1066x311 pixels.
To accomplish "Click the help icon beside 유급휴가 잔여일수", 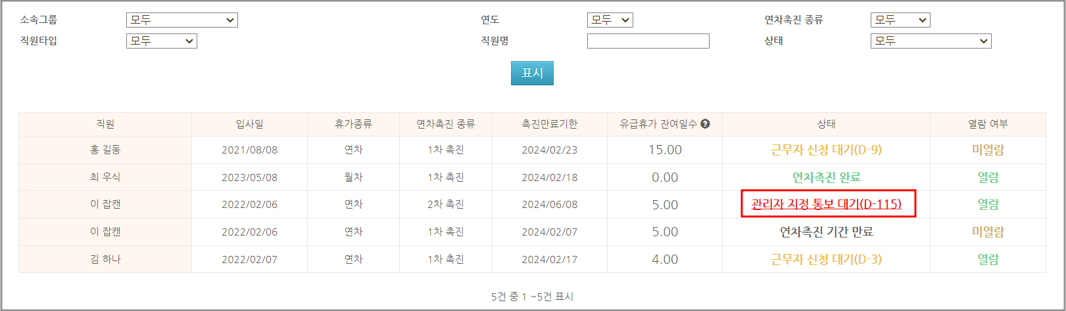I will click(705, 124).
